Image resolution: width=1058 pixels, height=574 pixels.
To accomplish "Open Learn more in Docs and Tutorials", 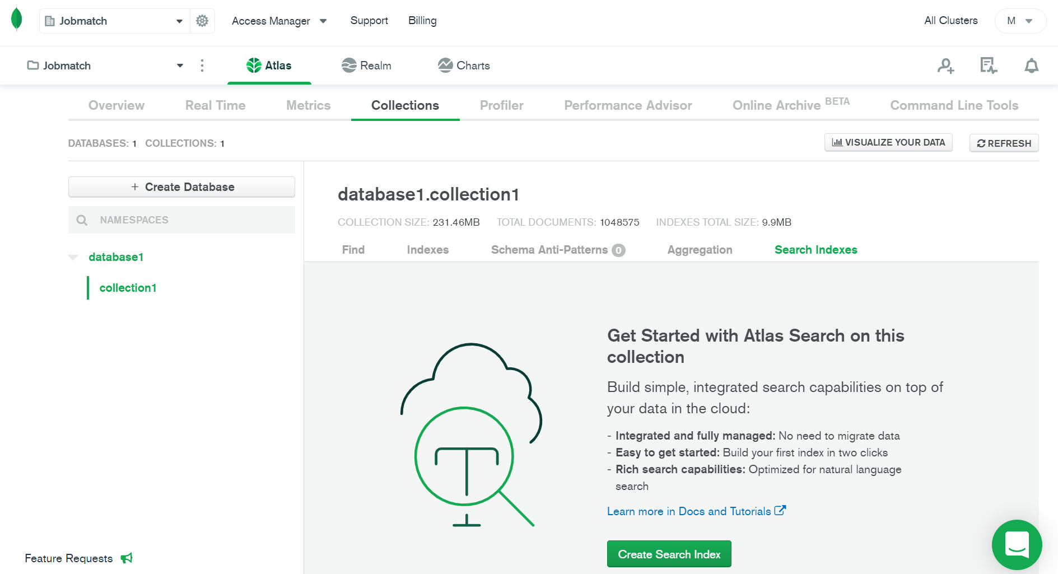I will click(x=696, y=511).
